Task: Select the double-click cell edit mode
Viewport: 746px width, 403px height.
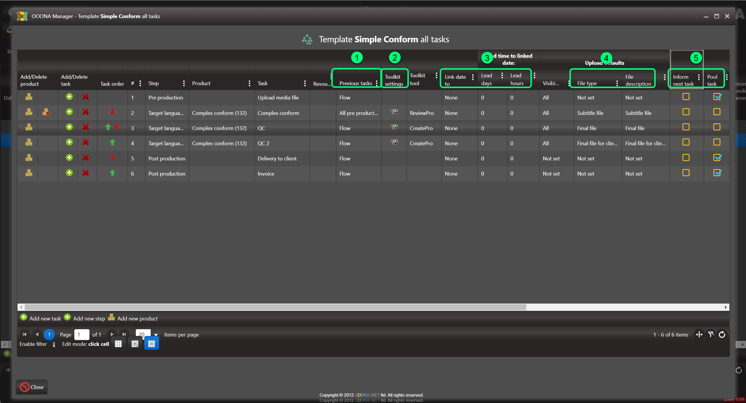Action: click(x=135, y=344)
